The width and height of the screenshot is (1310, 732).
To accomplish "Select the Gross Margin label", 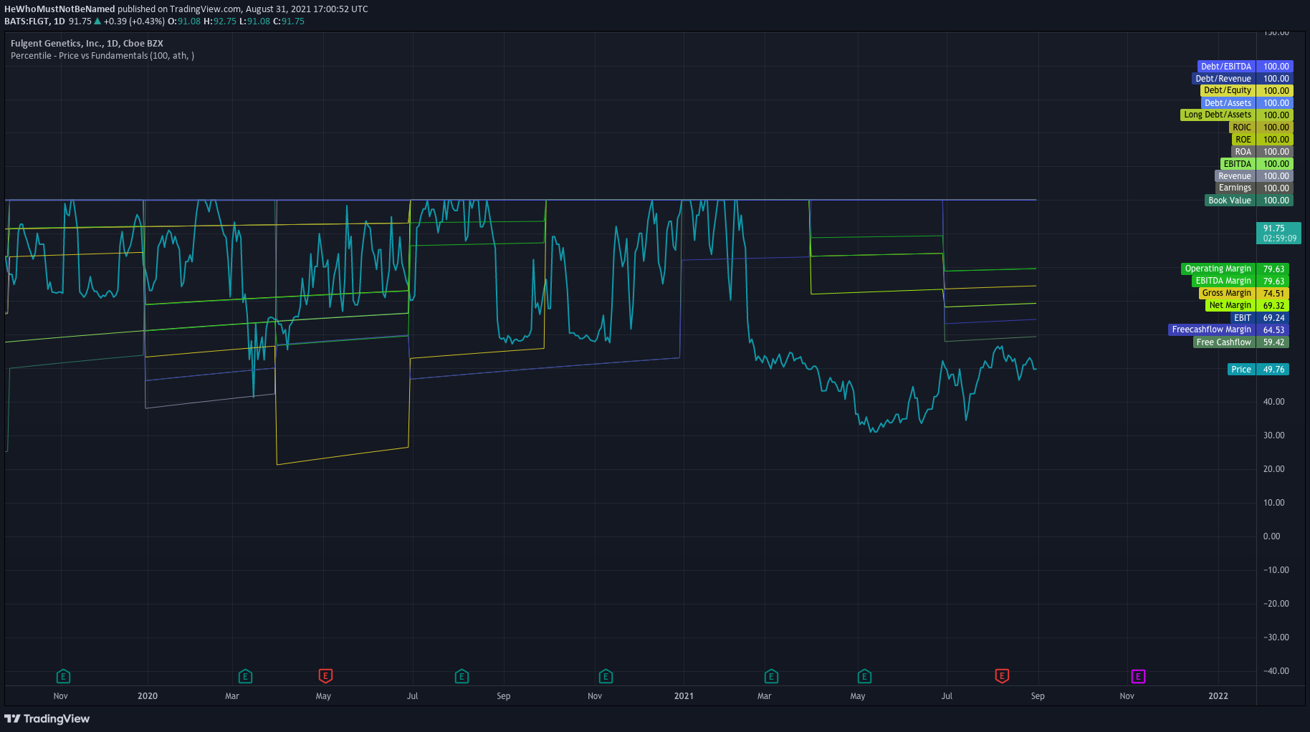I will click(x=1227, y=293).
